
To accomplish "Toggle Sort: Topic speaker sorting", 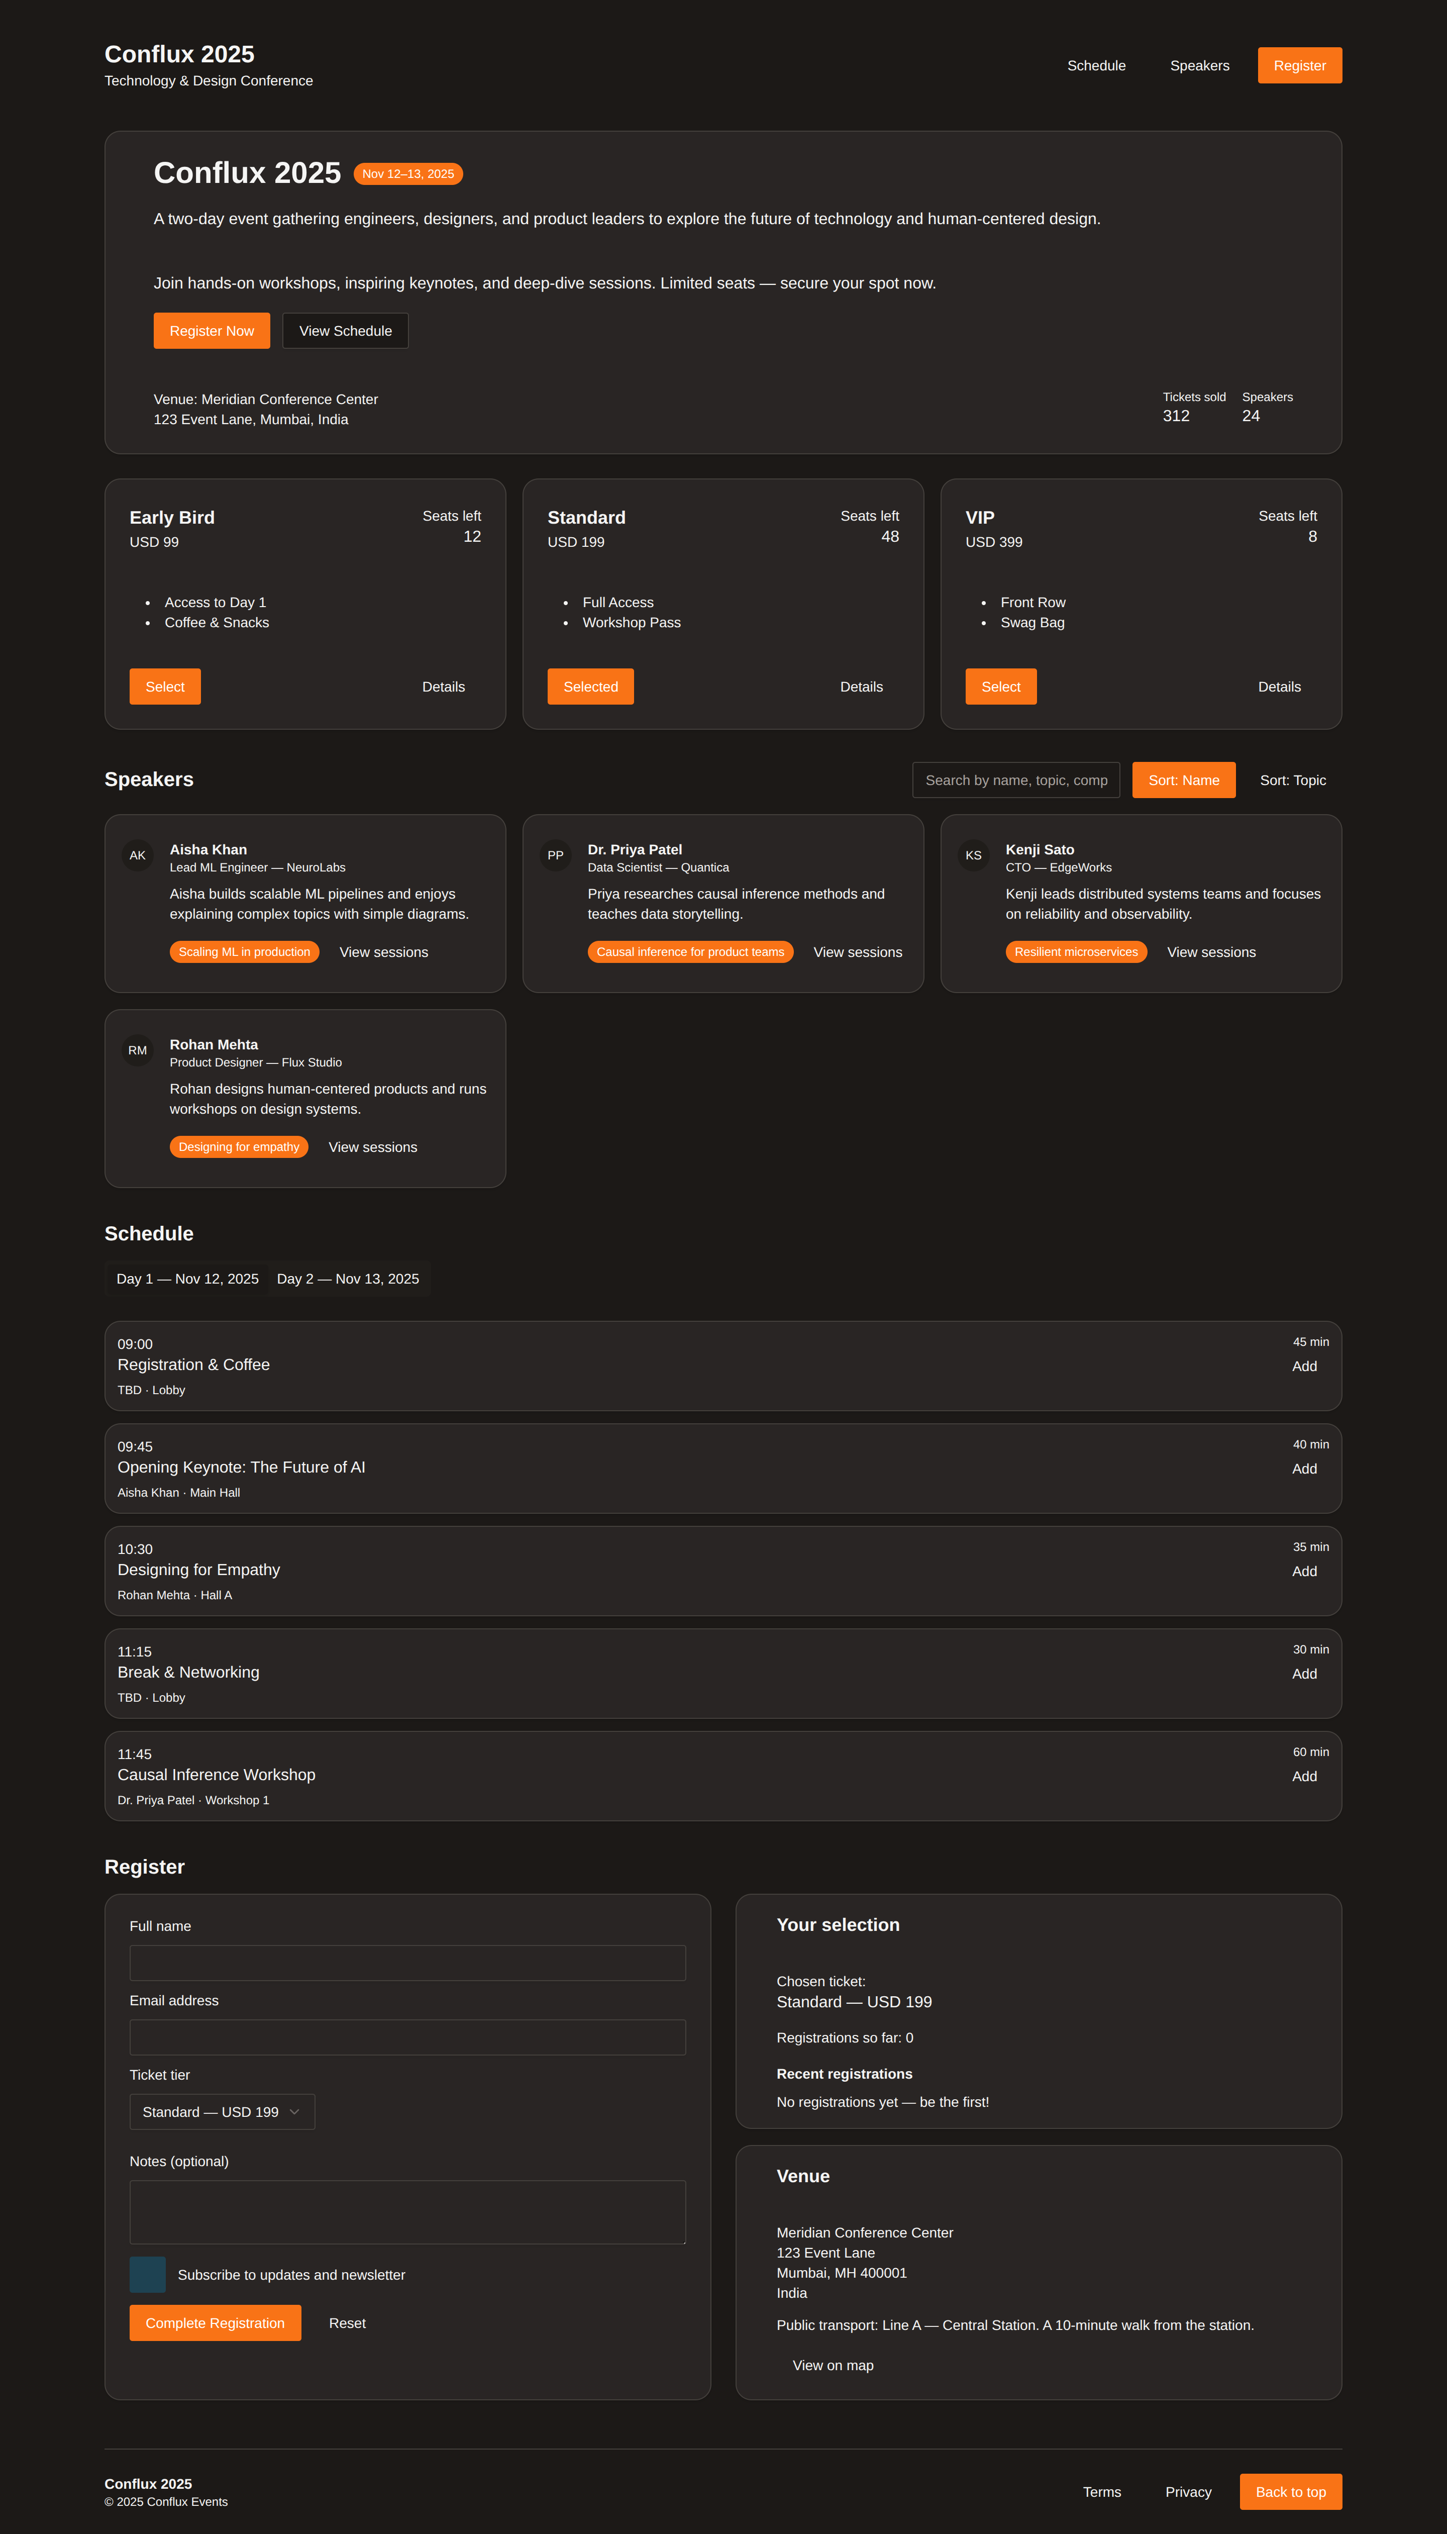I will tap(1292, 781).
